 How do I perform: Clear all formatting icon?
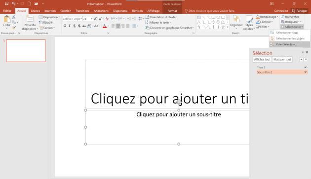[107, 19]
